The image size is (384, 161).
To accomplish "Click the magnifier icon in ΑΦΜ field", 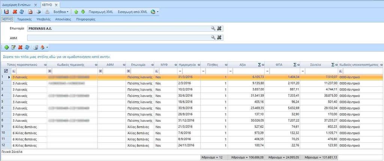I will (x=213, y=38).
